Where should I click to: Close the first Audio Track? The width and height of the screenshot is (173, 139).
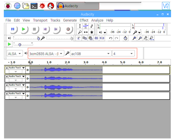(x=7, y=68)
